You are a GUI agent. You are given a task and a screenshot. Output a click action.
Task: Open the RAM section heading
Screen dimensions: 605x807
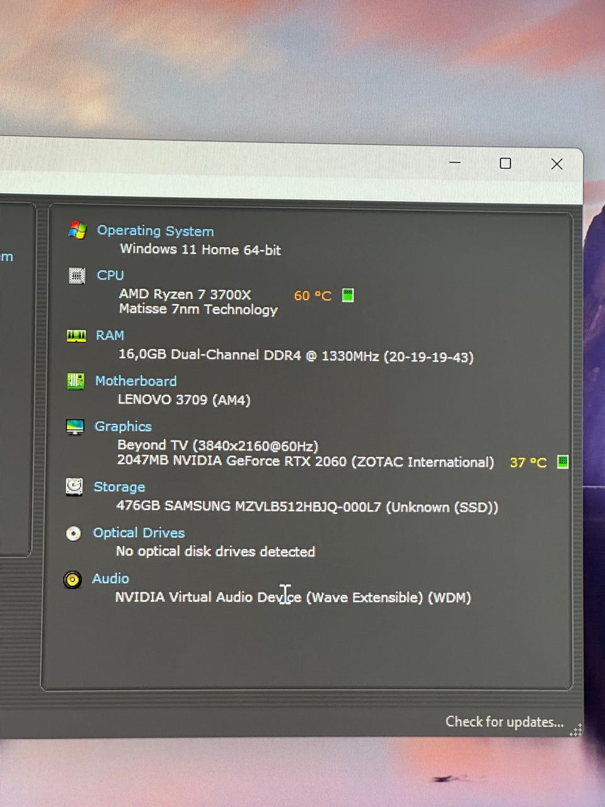(x=110, y=335)
